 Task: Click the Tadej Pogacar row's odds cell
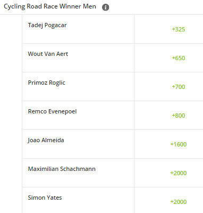pos(168,29)
